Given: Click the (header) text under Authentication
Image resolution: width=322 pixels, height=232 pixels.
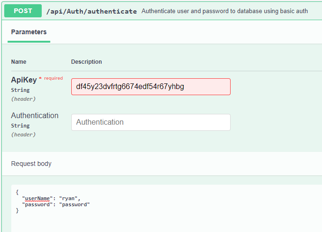Looking at the screenshot, I should tap(23, 135).
